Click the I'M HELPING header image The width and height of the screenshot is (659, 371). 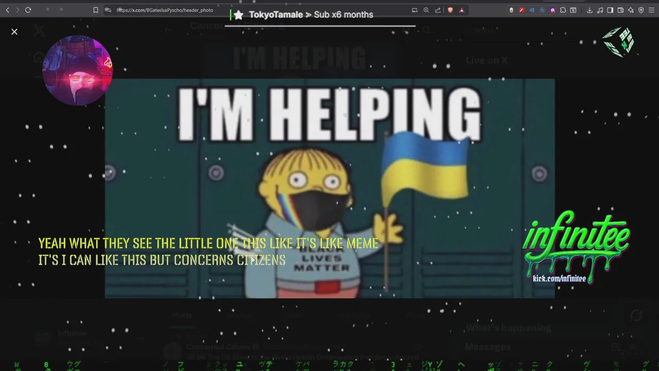[x=329, y=189]
